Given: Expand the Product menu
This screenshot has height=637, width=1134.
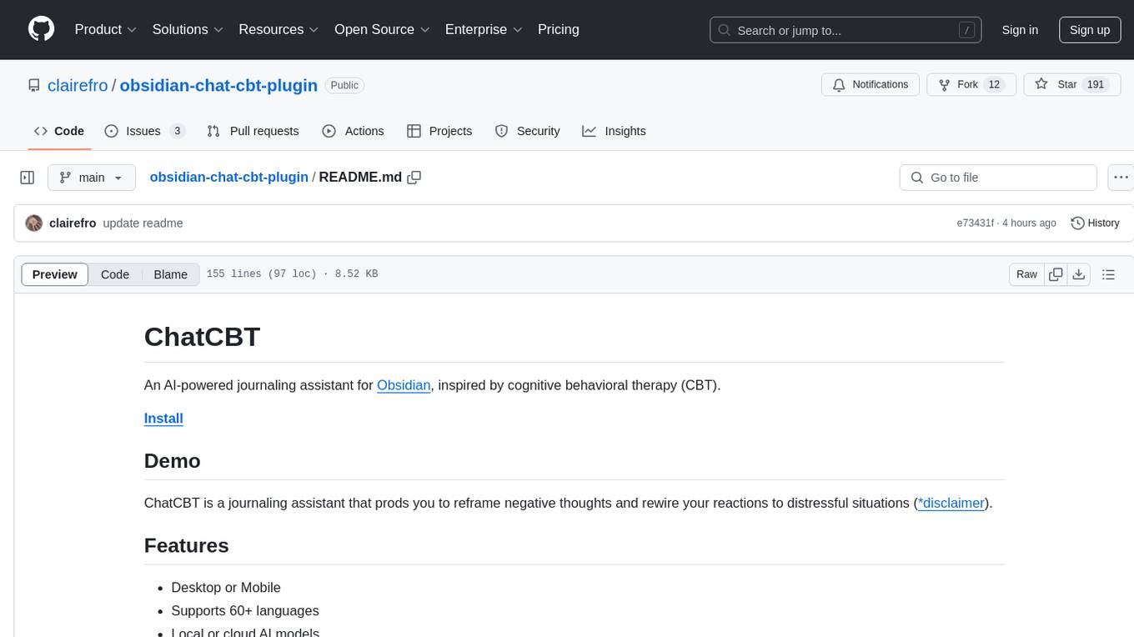Looking at the screenshot, I should (x=106, y=29).
